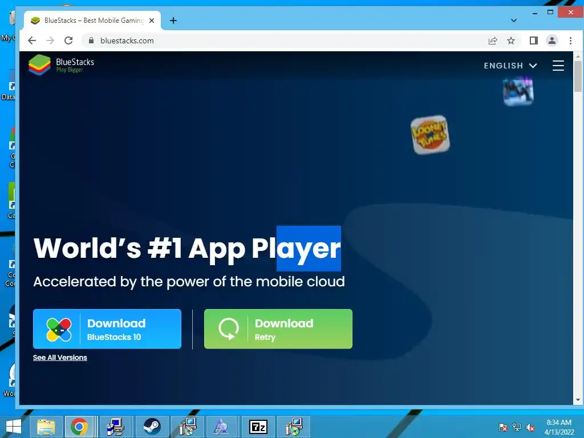Viewport: 584px width, 438px height.
Task: Click the Looney Tunes game icon
Action: coord(430,135)
